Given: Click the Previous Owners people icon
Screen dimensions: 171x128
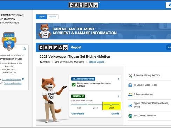Looking at the screenshot, I should pyautogui.click(x=130, y=94).
